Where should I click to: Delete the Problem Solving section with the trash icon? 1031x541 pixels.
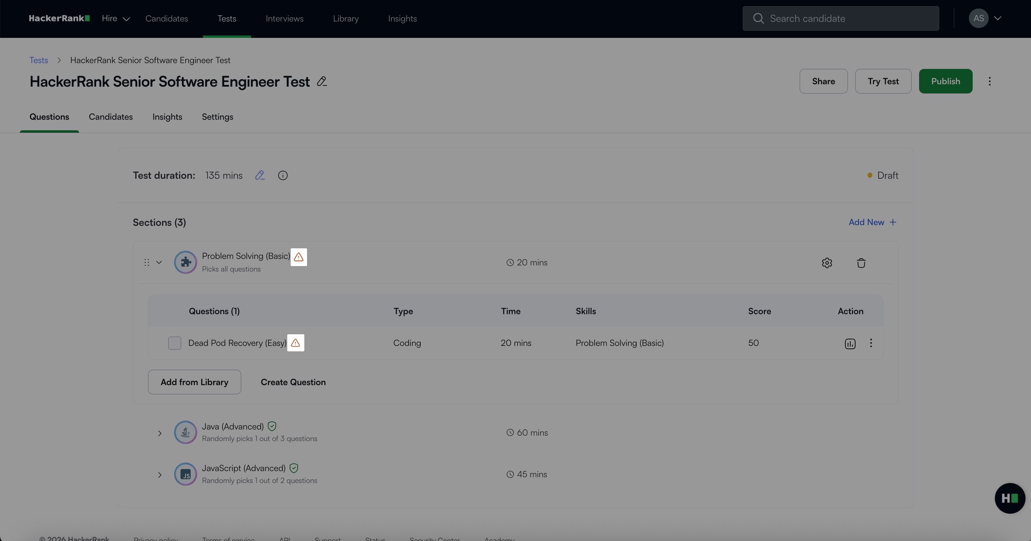pyautogui.click(x=861, y=263)
